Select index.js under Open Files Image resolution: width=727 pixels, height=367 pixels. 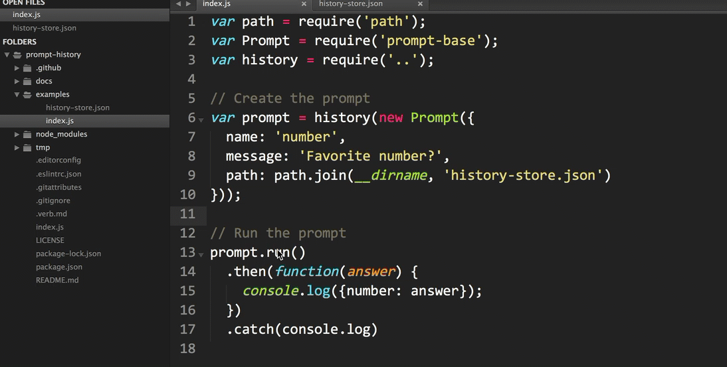[x=85, y=15]
